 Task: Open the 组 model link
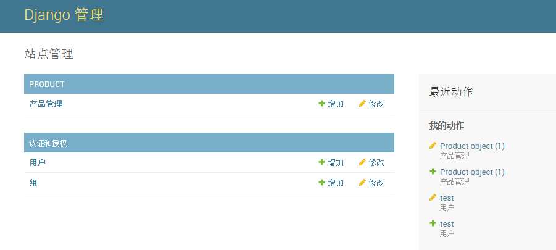point(33,183)
